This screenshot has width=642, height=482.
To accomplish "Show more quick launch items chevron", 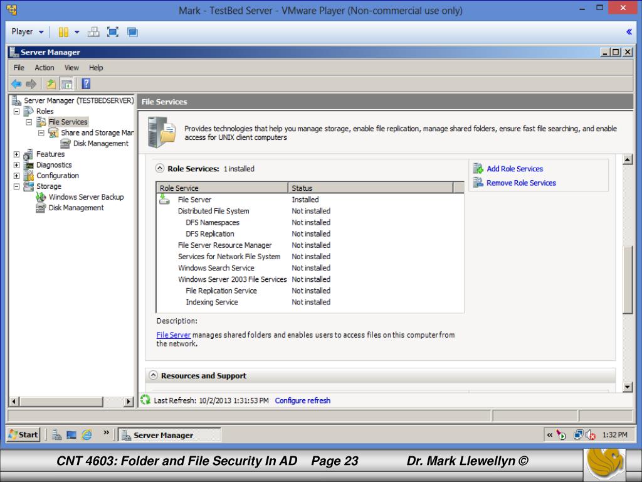I will 106,432.
